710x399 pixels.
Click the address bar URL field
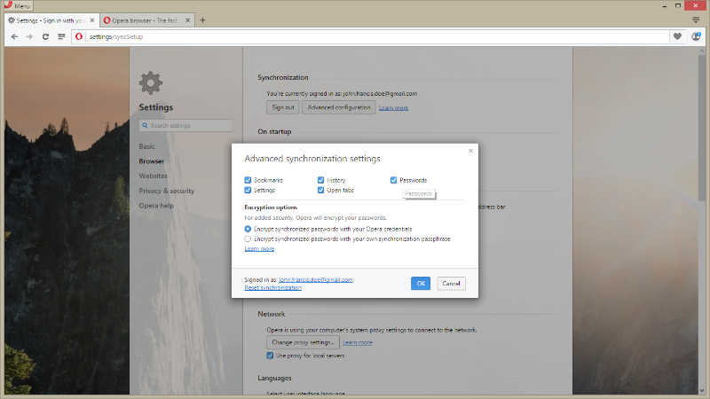click(x=373, y=36)
